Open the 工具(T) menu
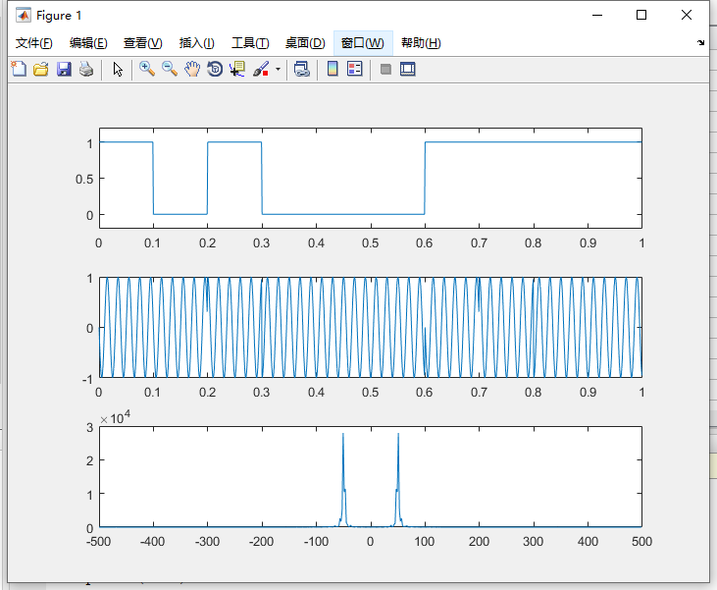 coord(250,43)
